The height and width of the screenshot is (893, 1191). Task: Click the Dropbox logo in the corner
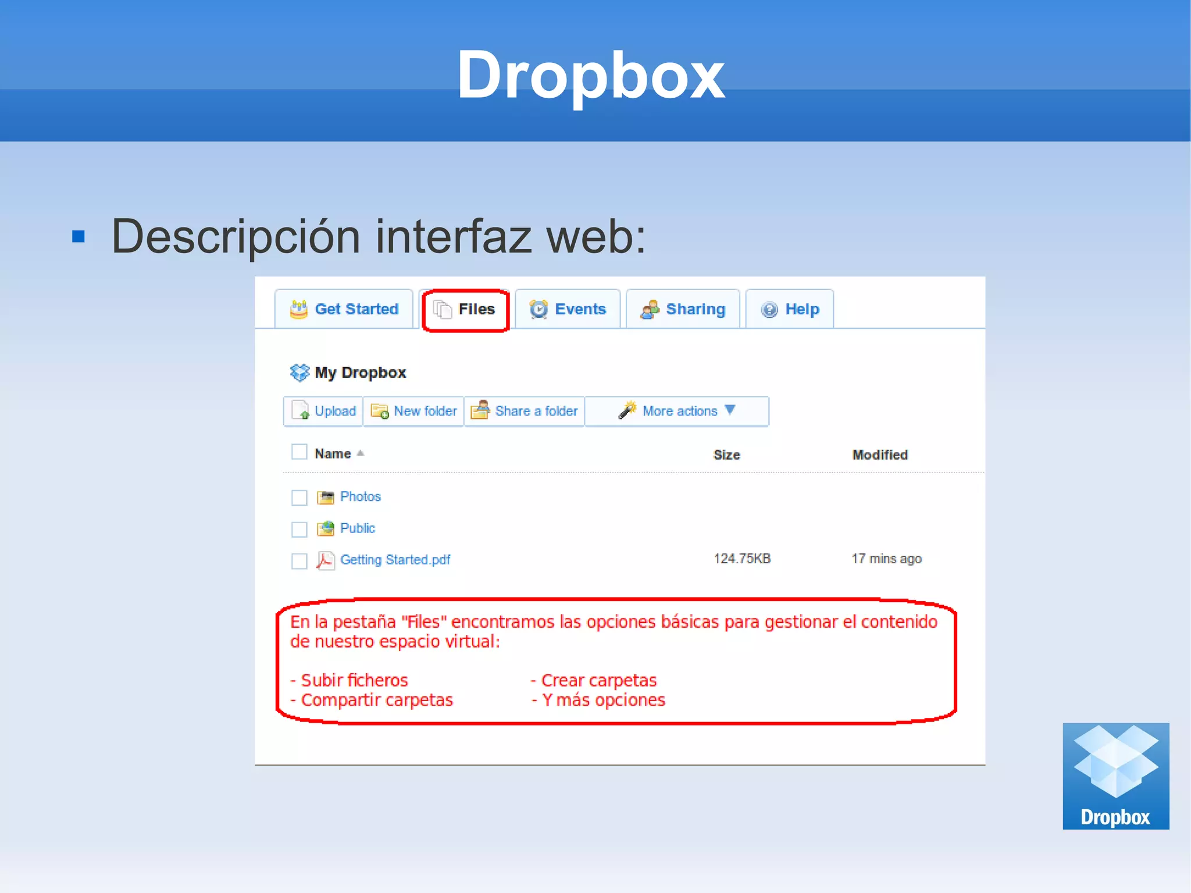tap(1116, 776)
